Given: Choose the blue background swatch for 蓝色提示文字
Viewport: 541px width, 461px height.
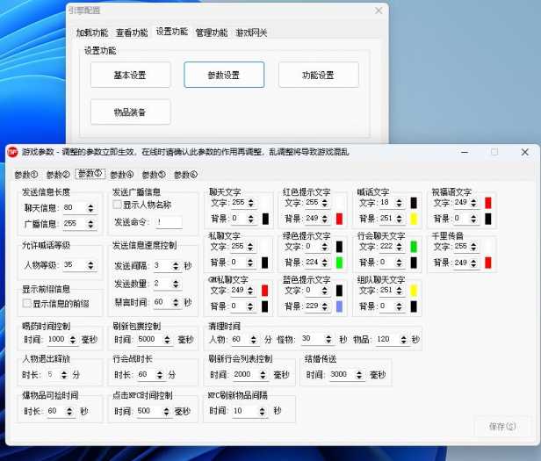Looking at the screenshot, I should point(339,306).
